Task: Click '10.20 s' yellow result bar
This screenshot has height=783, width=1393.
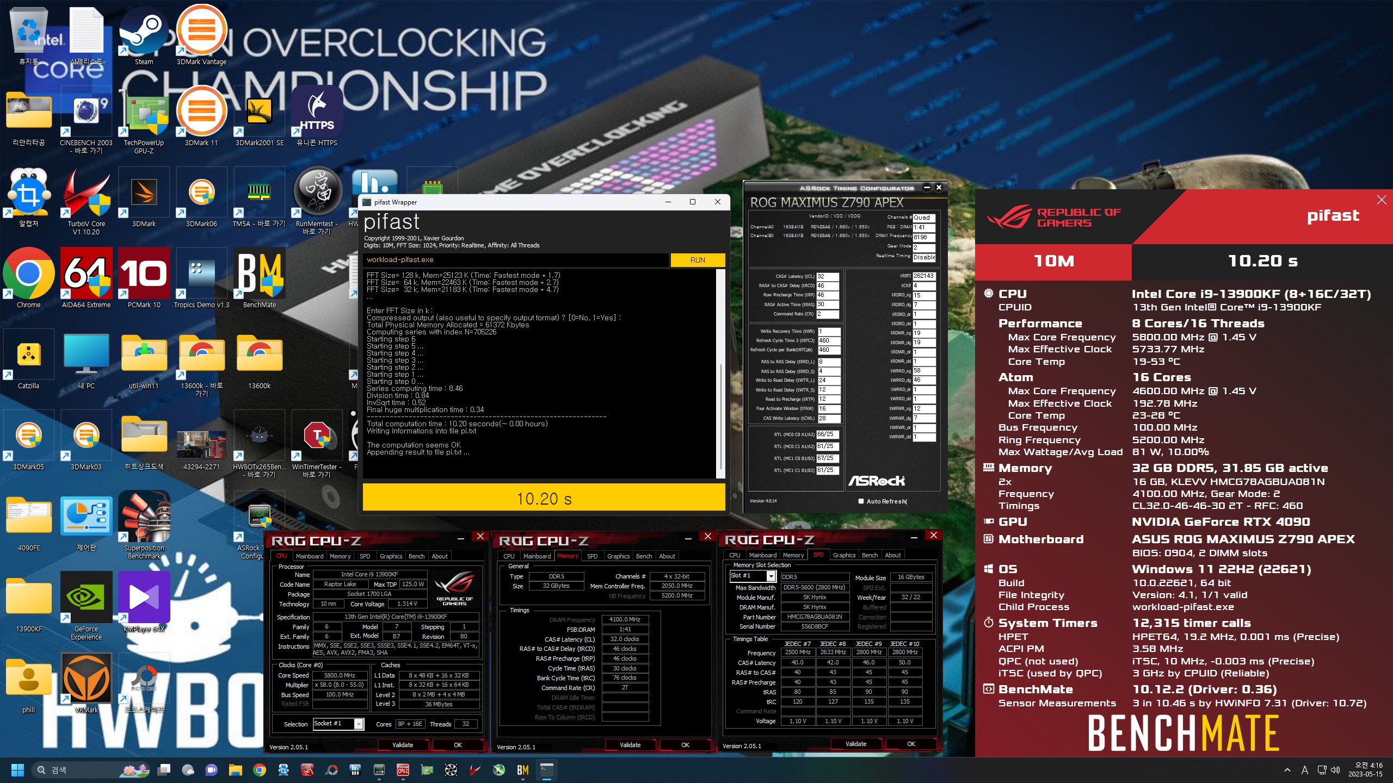Action: click(x=544, y=498)
